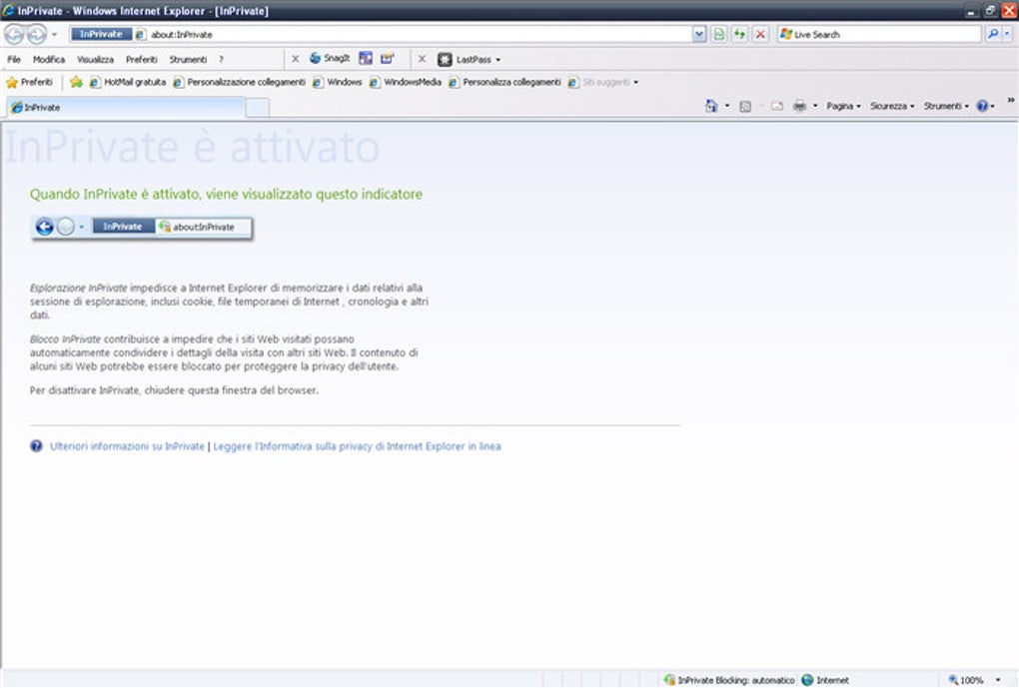This screenshot has width=1019, height=688.
Task: Expand the address bar history dropdown
Action: click(698, 34)
